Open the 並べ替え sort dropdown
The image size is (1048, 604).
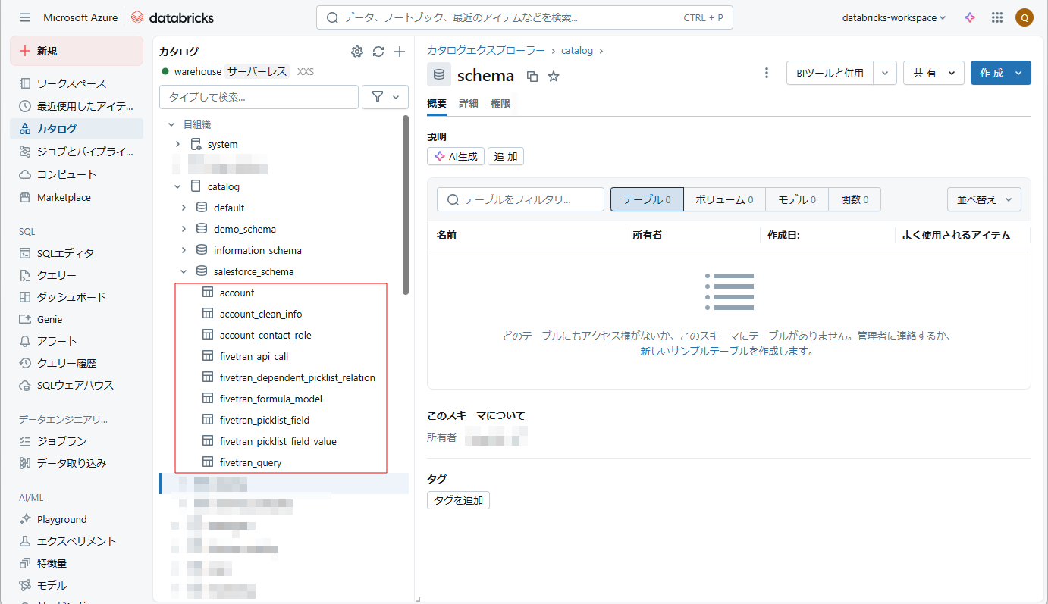pos(984,199)
